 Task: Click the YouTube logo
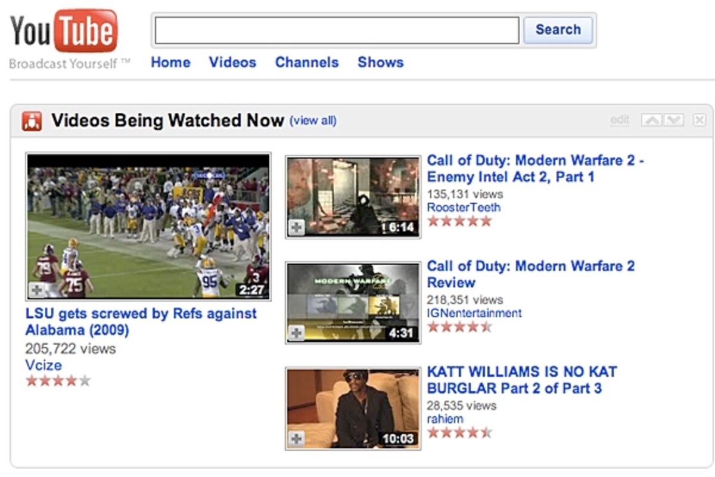coord(64,32)
